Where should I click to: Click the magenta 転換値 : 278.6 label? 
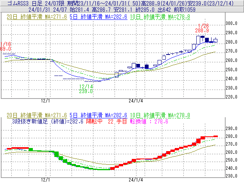pyautogui.click(x=149, y=121)
